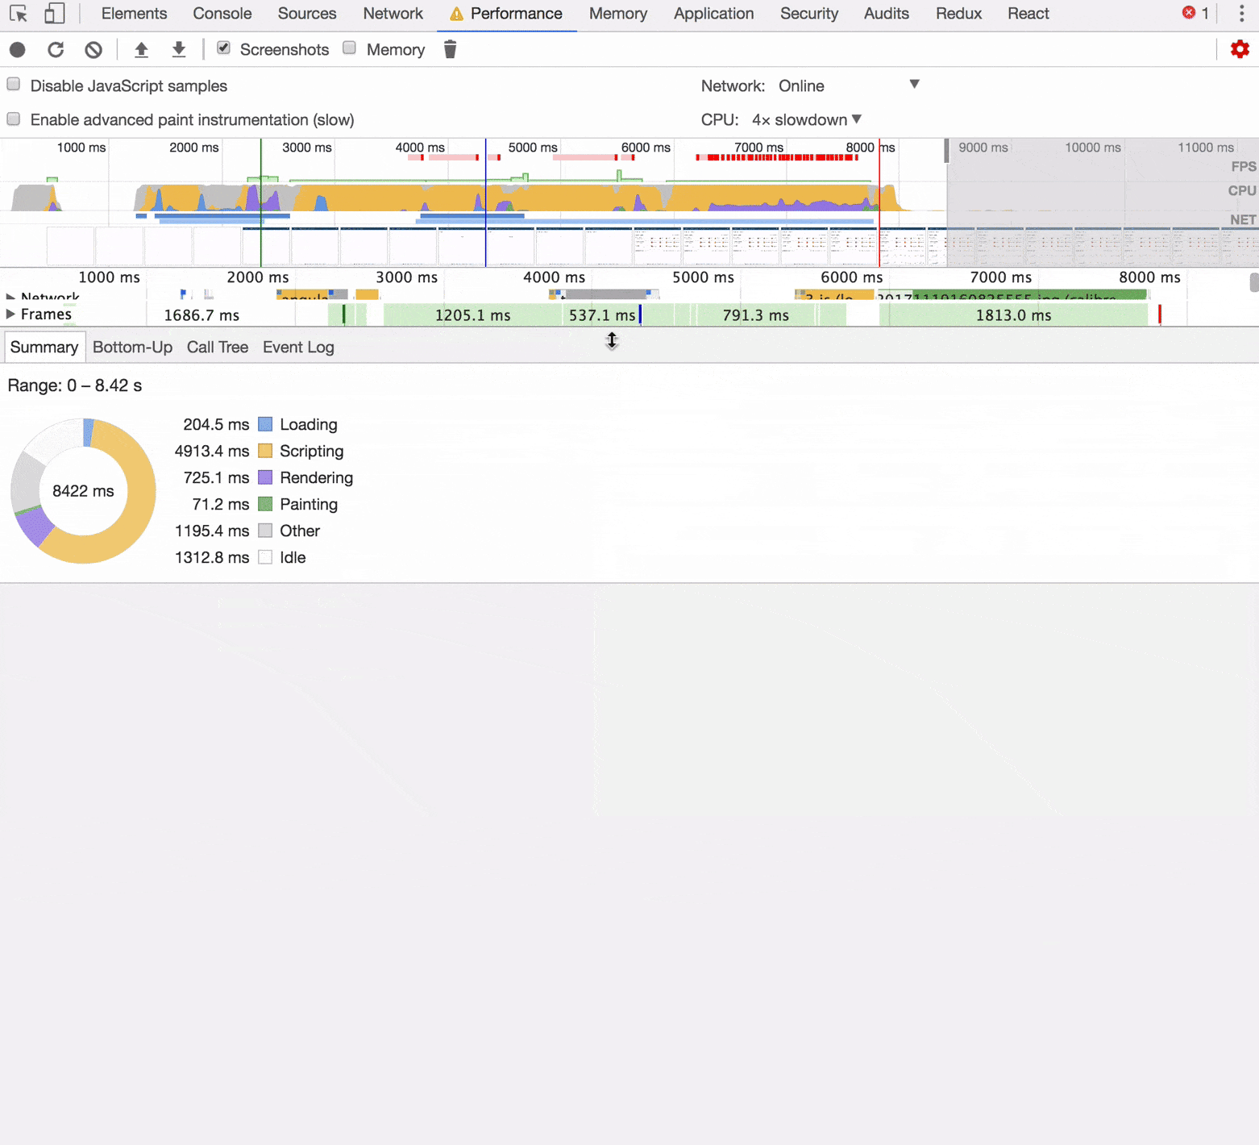Reload page and start profiling
Screen dimensions: 1259x1145
tap(56, 49)
